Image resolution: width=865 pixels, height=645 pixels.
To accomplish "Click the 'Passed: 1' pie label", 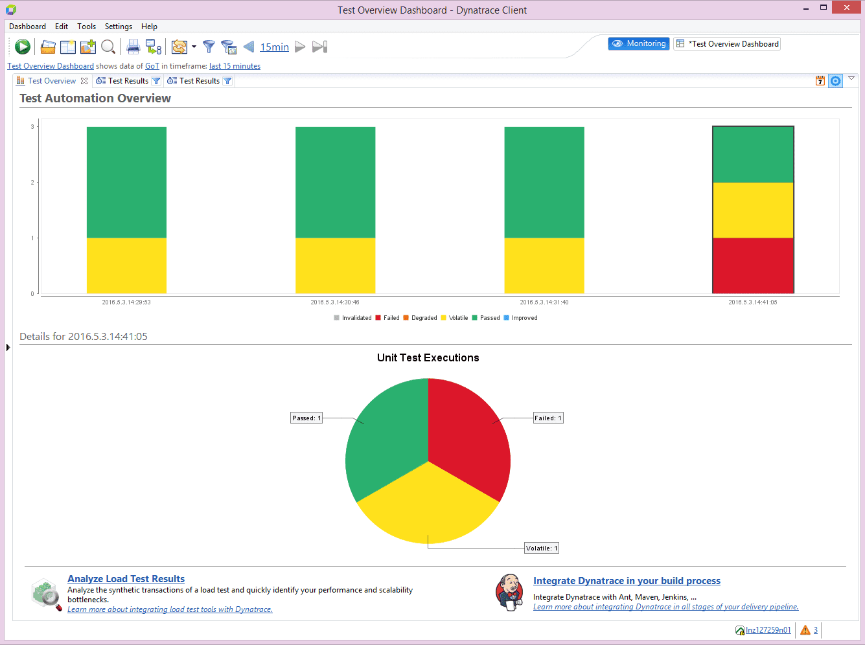I will 306,418.
